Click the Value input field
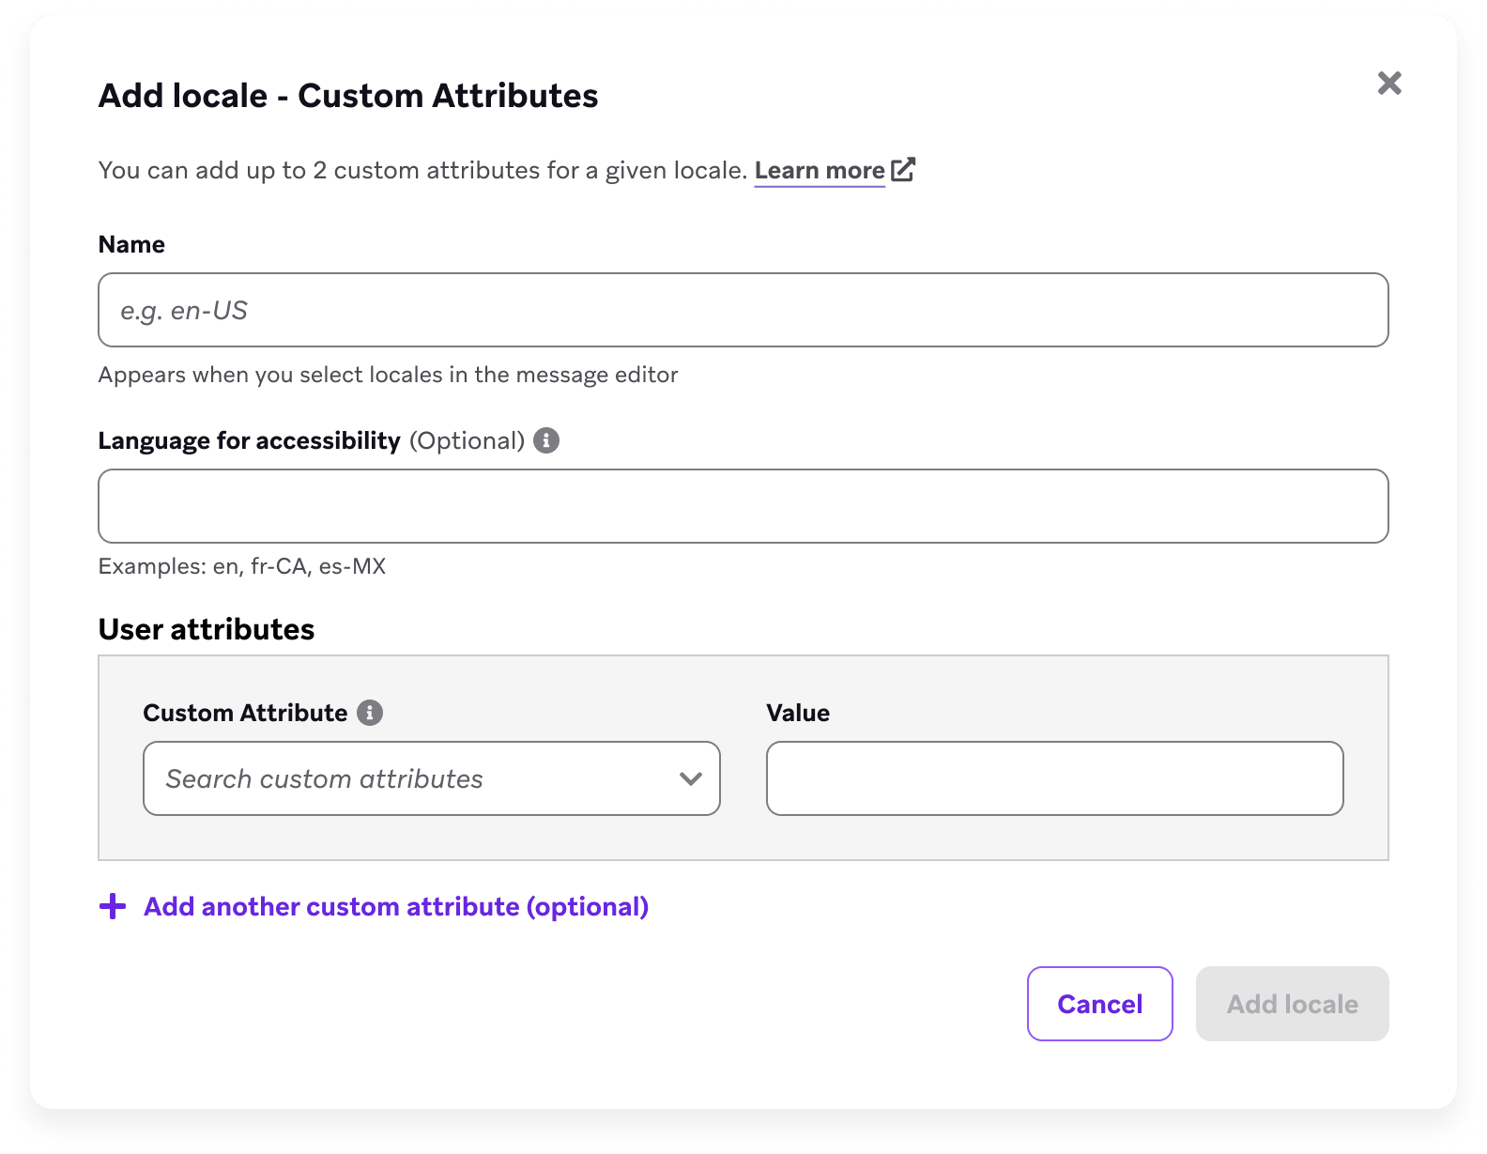The height and width of the screenshot is (1154, 1487). tap(1055, 778)
